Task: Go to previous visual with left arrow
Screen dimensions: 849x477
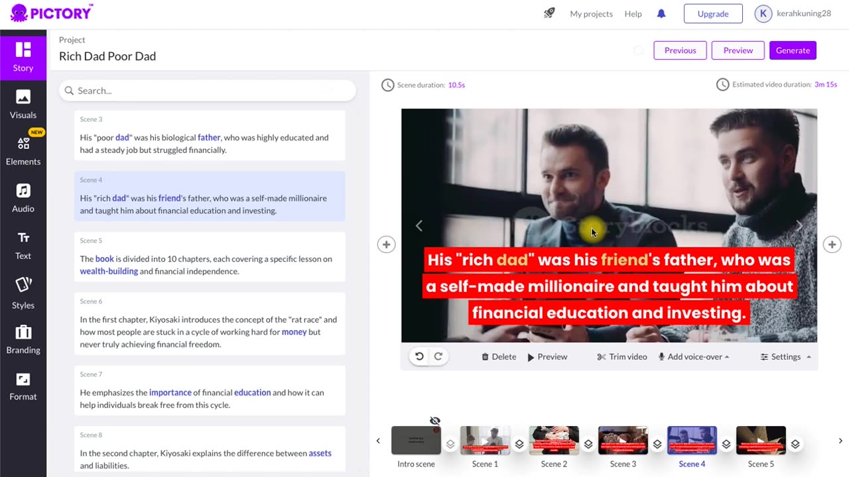Action: tap(419, 226)
